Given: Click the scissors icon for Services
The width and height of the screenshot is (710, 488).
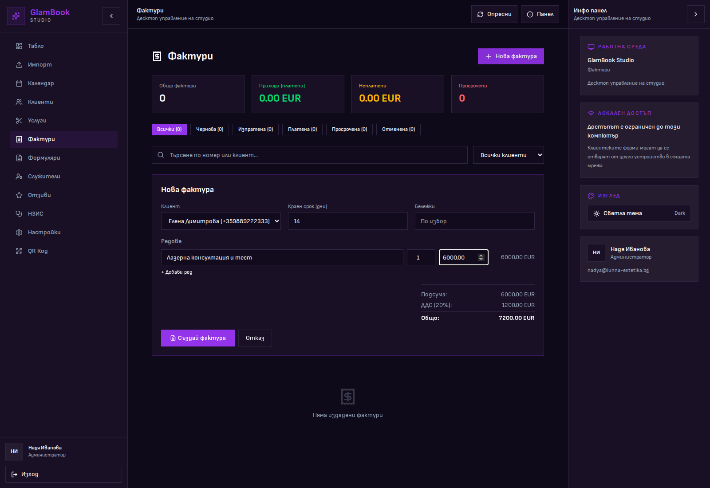Looking at the screenshot, I should [x=19, y=121].
